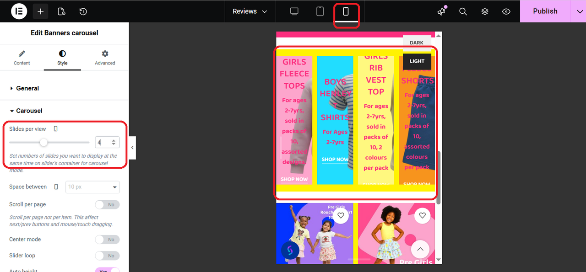Click the Slides per view responsive device icon

(x=56, y=129)
